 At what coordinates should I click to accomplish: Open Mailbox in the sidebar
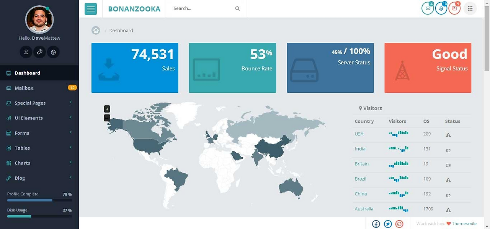[39, 88]
